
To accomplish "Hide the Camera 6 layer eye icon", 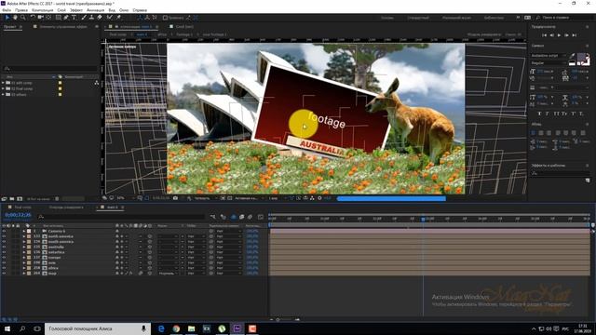I will 4,231.
